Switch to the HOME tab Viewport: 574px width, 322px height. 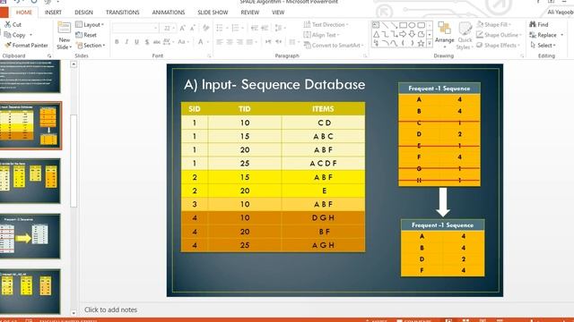[x=24, y=13]
